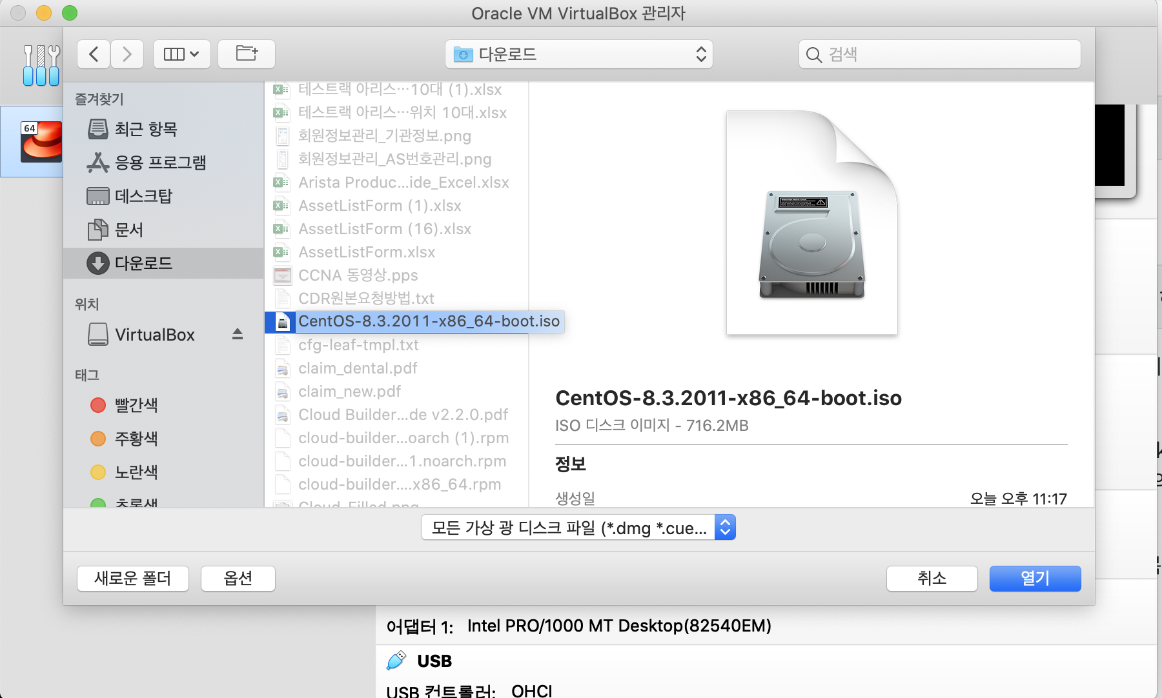Click the file icon beside CCNA 동영상.pps

(x=282, y=275)
